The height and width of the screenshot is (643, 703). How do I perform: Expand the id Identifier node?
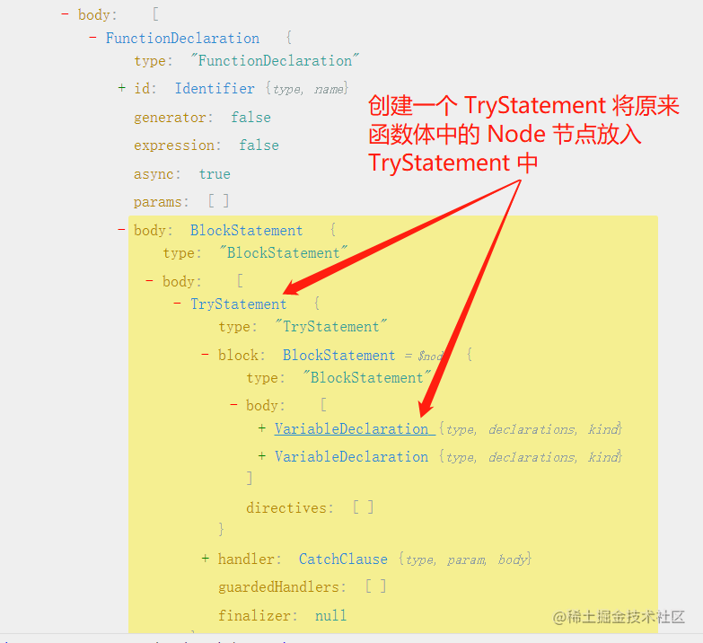tap(121, 88)
